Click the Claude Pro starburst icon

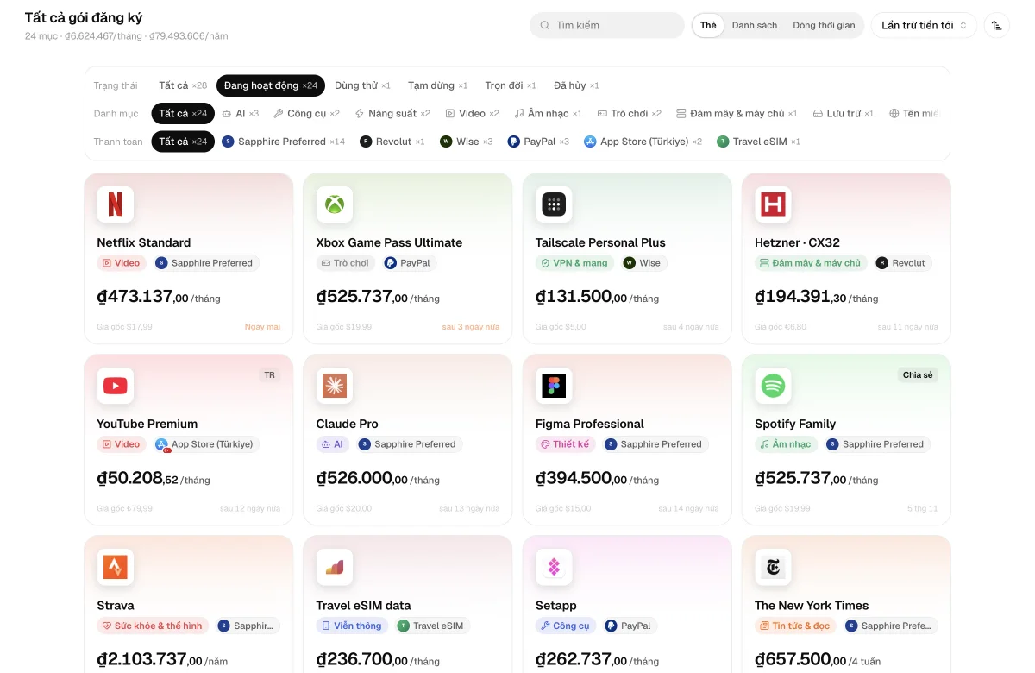point(335,386)
